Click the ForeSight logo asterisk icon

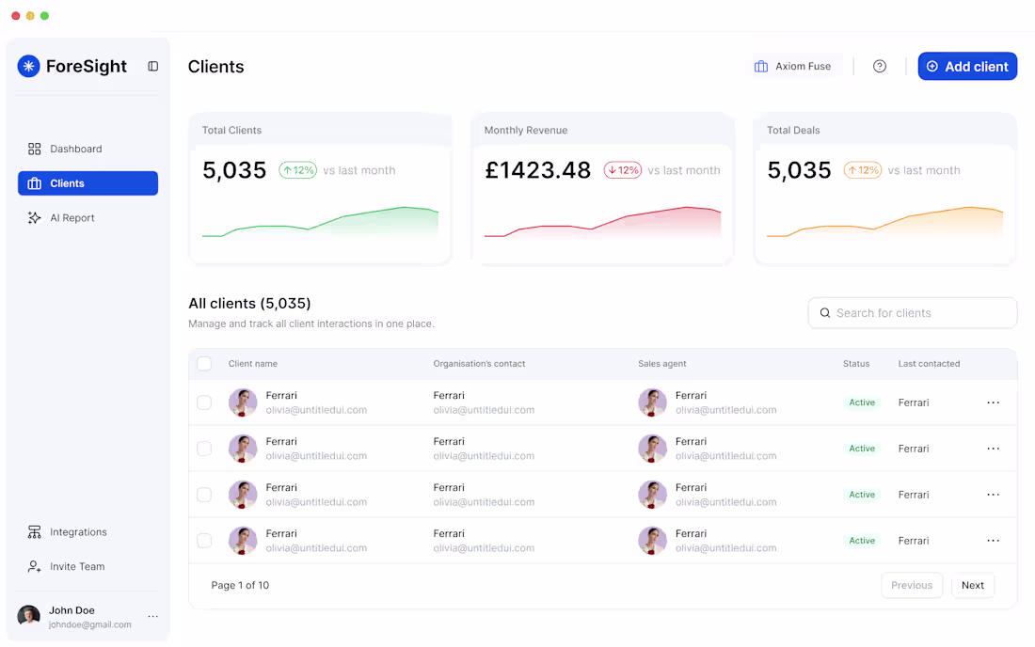pyautogui.click(x=29, y=66)
